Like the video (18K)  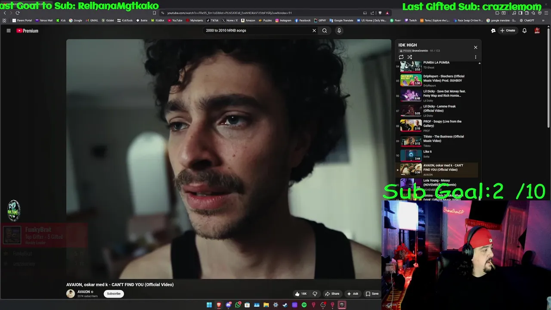pyautogui.click(x=301, y=294)
